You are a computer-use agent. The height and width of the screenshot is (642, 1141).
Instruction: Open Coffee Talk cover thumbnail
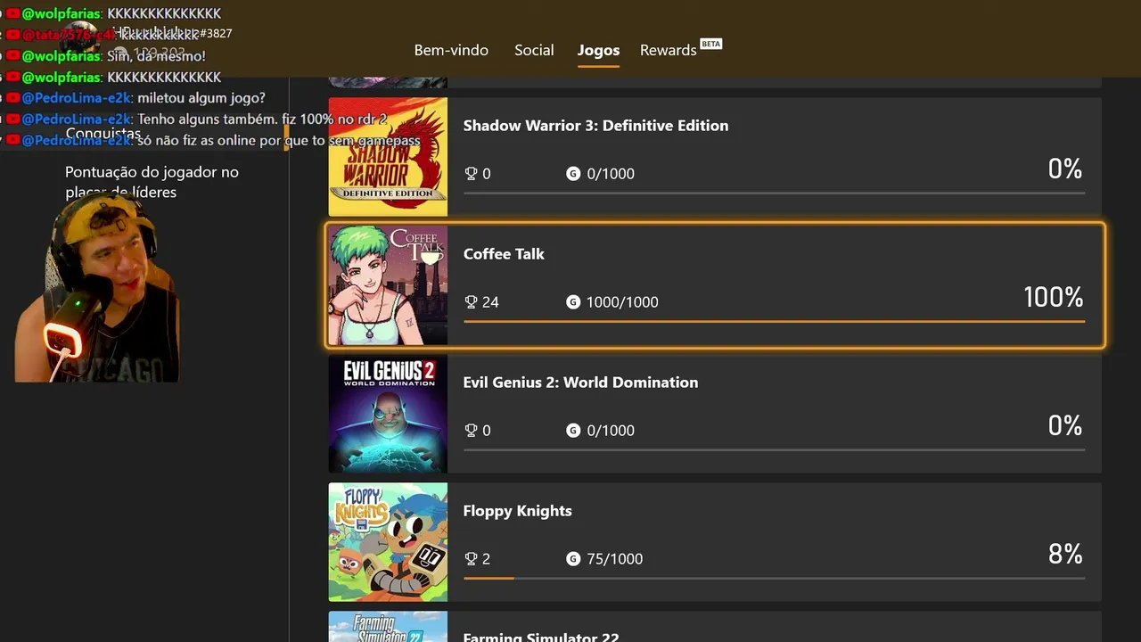click(x=388, y=285)
